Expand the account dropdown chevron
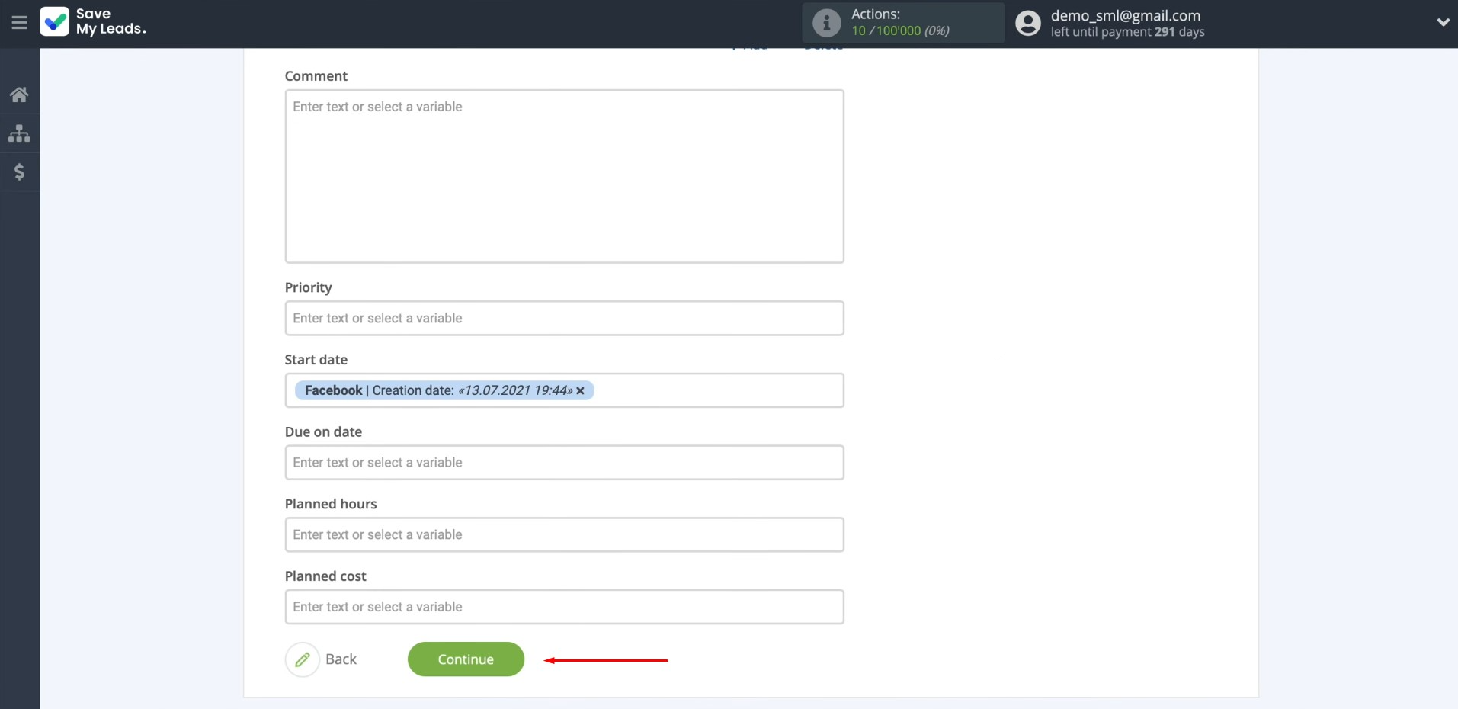 [1443, 22]
